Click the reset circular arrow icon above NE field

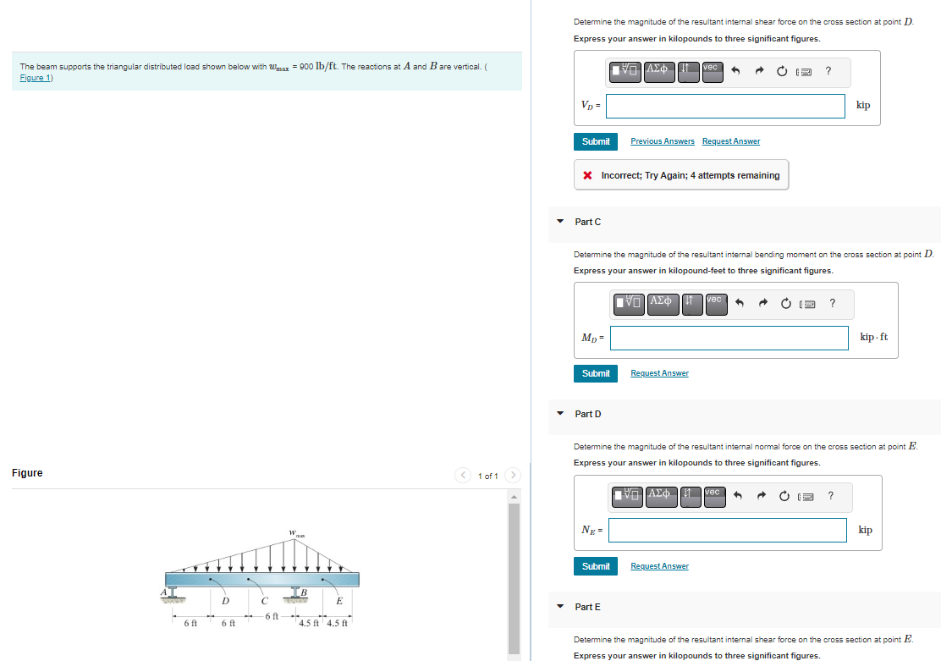tap(783, 497)
